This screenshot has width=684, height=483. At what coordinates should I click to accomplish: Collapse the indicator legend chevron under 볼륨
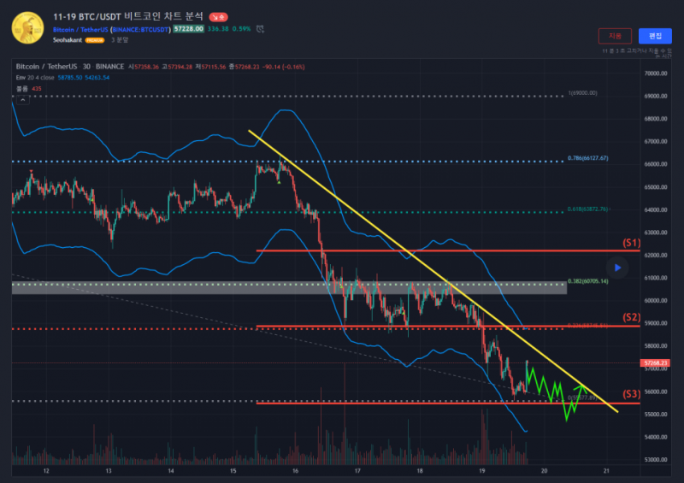[21, 99]
